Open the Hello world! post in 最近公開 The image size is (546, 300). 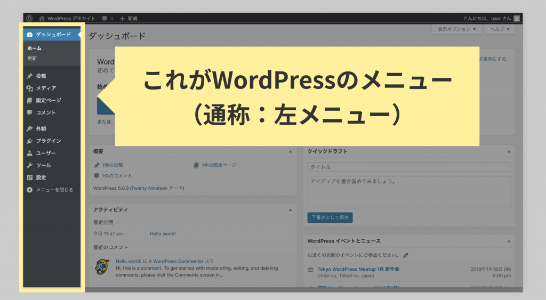163,234
